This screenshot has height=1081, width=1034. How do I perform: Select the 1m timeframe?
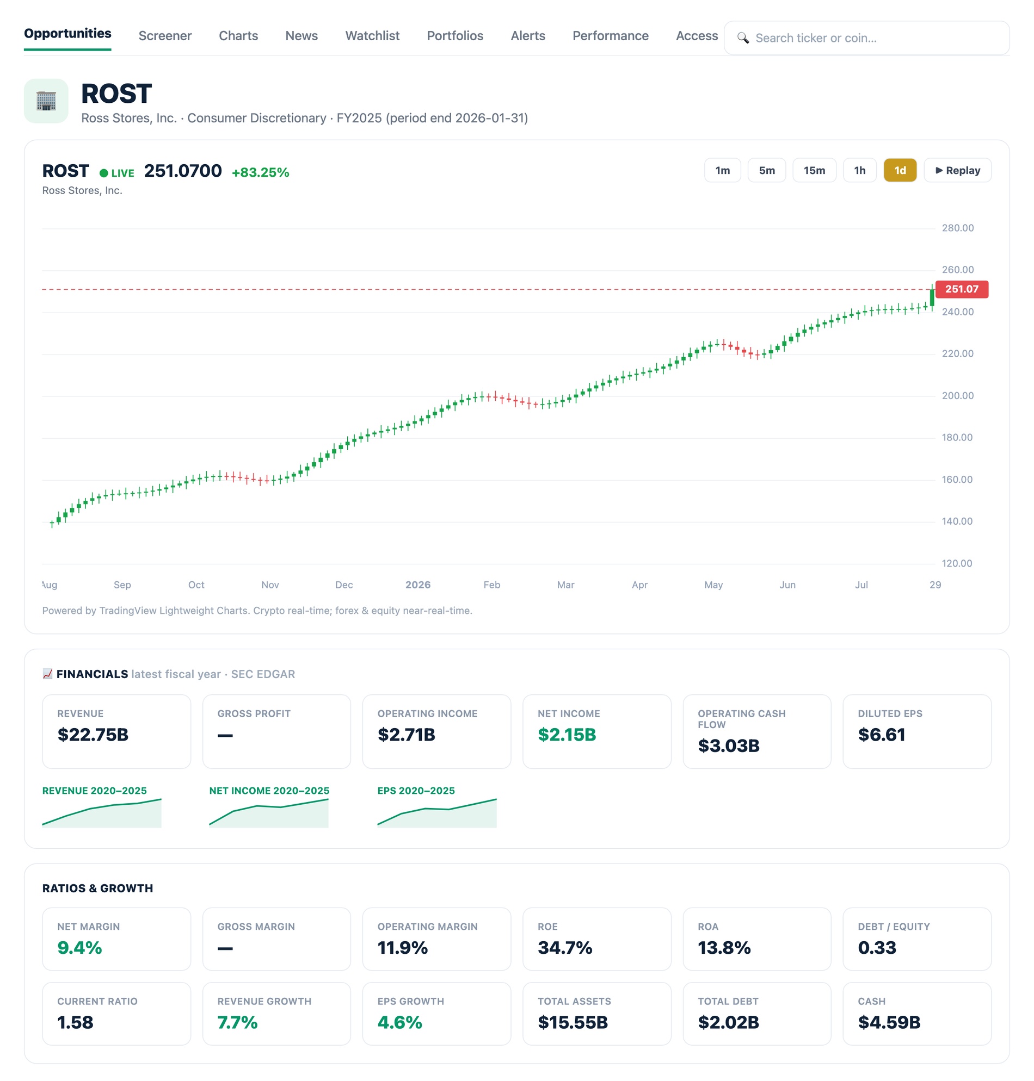pos(723,170)
